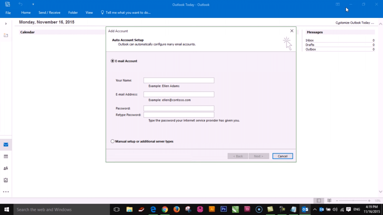Click the zoom slider track

(353, 200)
